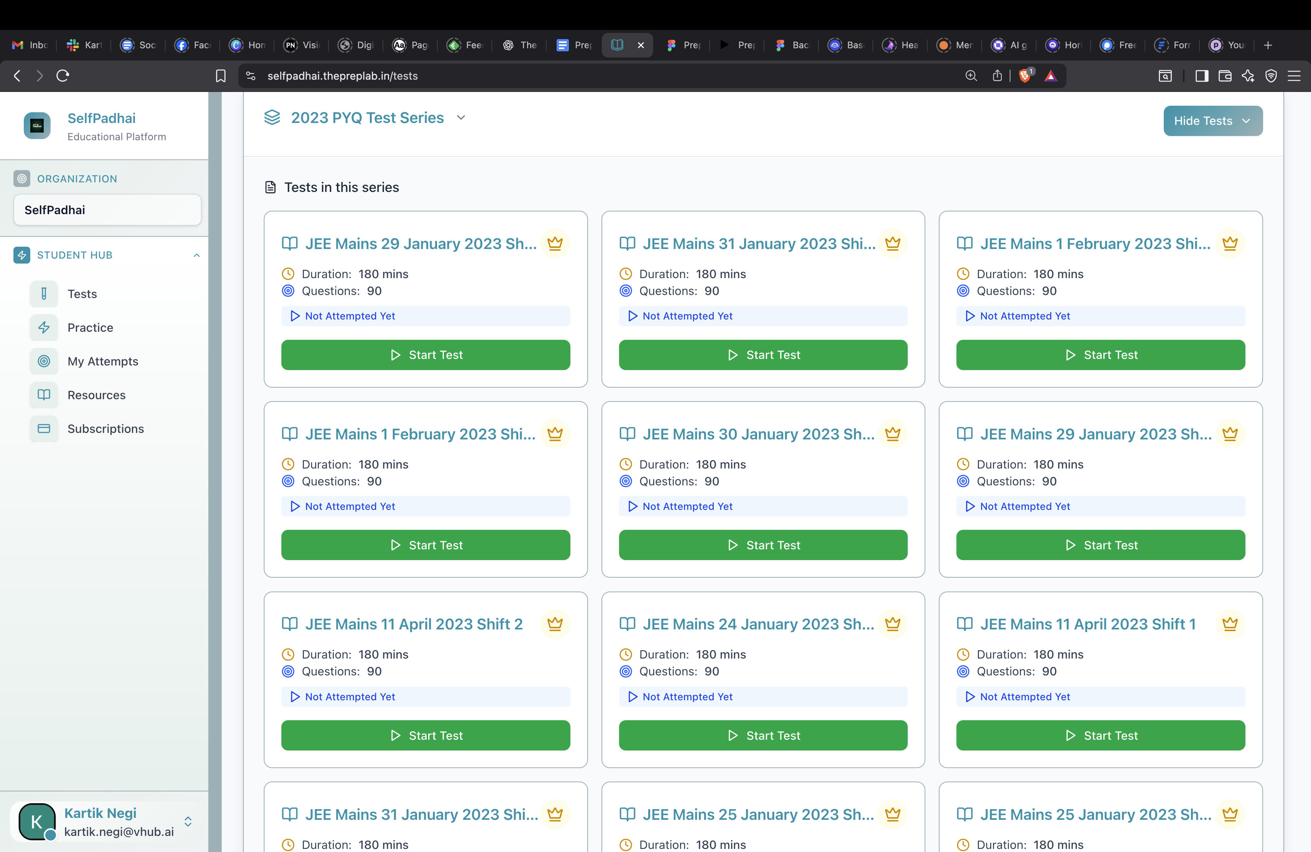Open a new browser tab with plus

[1268, 45]
